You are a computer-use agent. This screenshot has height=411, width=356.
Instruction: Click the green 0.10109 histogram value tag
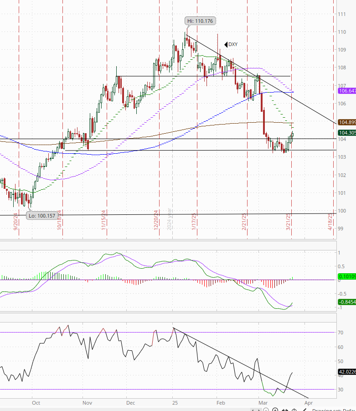tap(347, 276)
